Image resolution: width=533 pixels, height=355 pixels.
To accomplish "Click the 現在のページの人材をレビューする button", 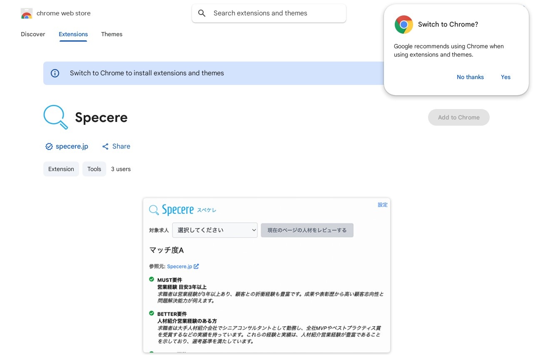I will coord(307,230).
